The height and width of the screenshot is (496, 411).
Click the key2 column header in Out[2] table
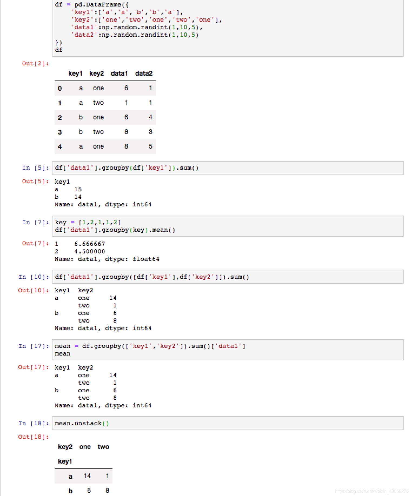click(x=97, y=73)
